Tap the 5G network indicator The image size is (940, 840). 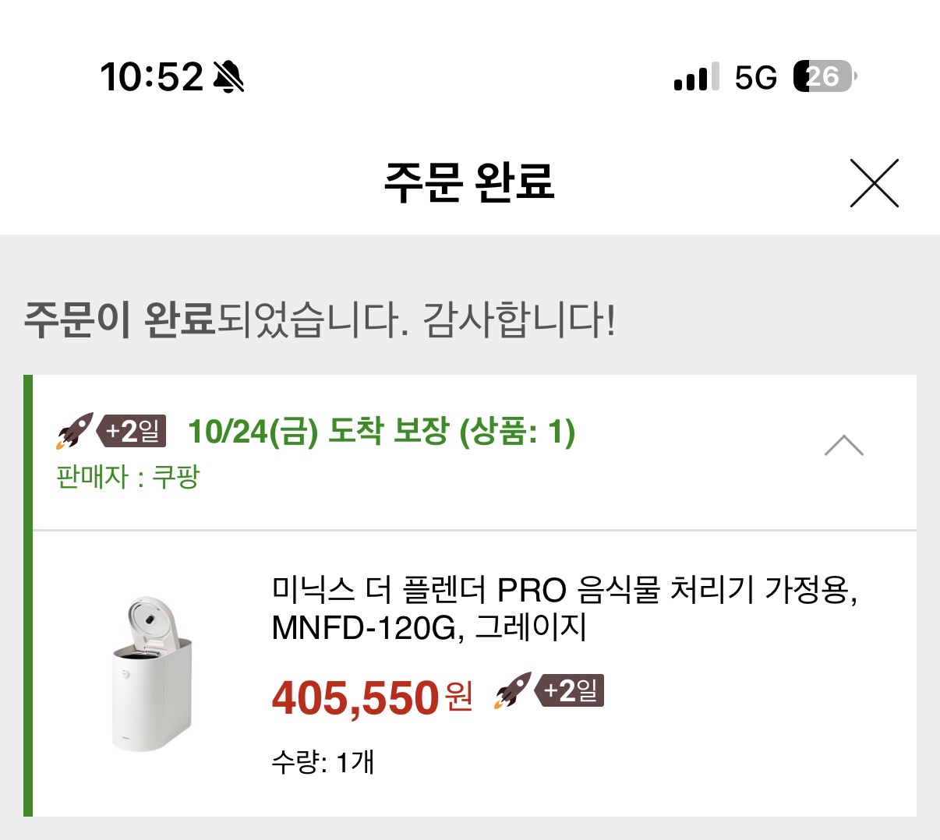[x=755, y=77]
